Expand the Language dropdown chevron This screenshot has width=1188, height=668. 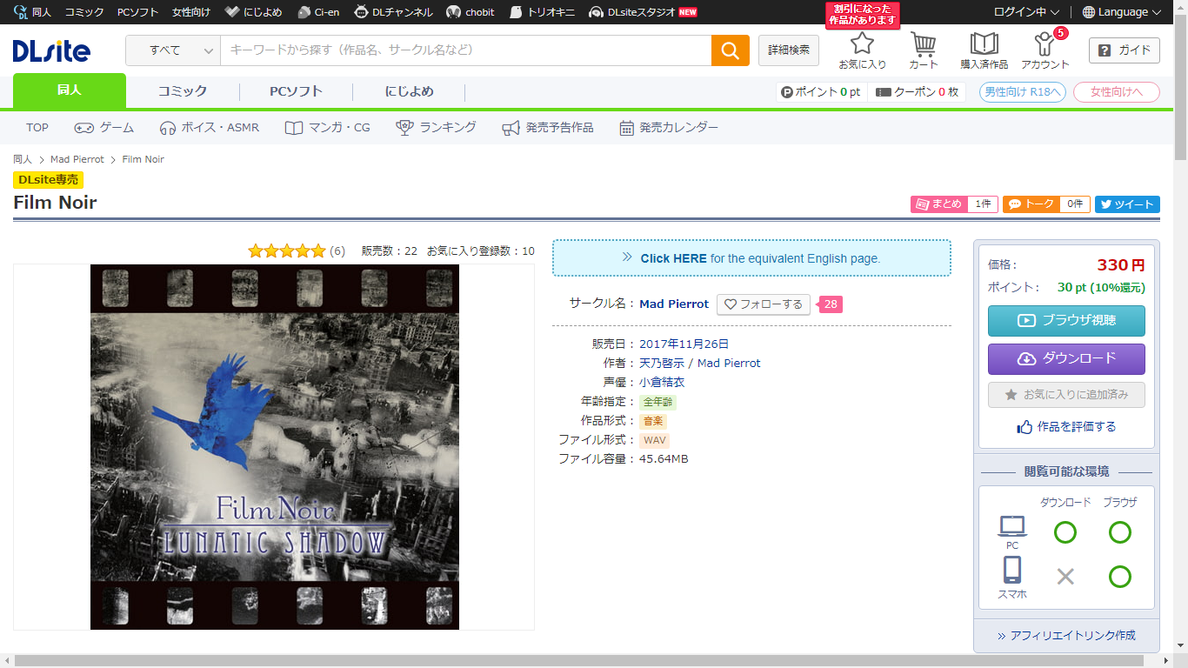click(1157, 12)
